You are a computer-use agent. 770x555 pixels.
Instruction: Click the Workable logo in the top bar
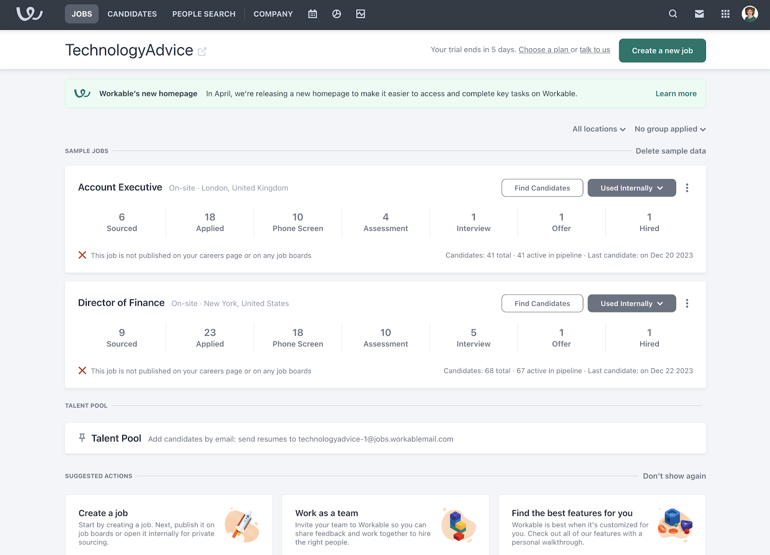coord(29,14)
